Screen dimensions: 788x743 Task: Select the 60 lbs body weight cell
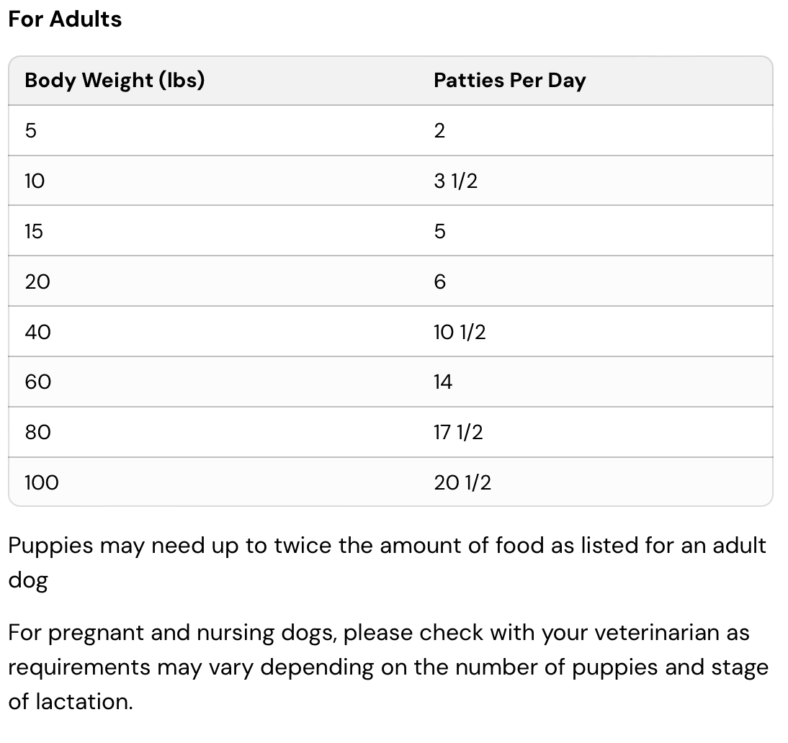pos(37,382)
